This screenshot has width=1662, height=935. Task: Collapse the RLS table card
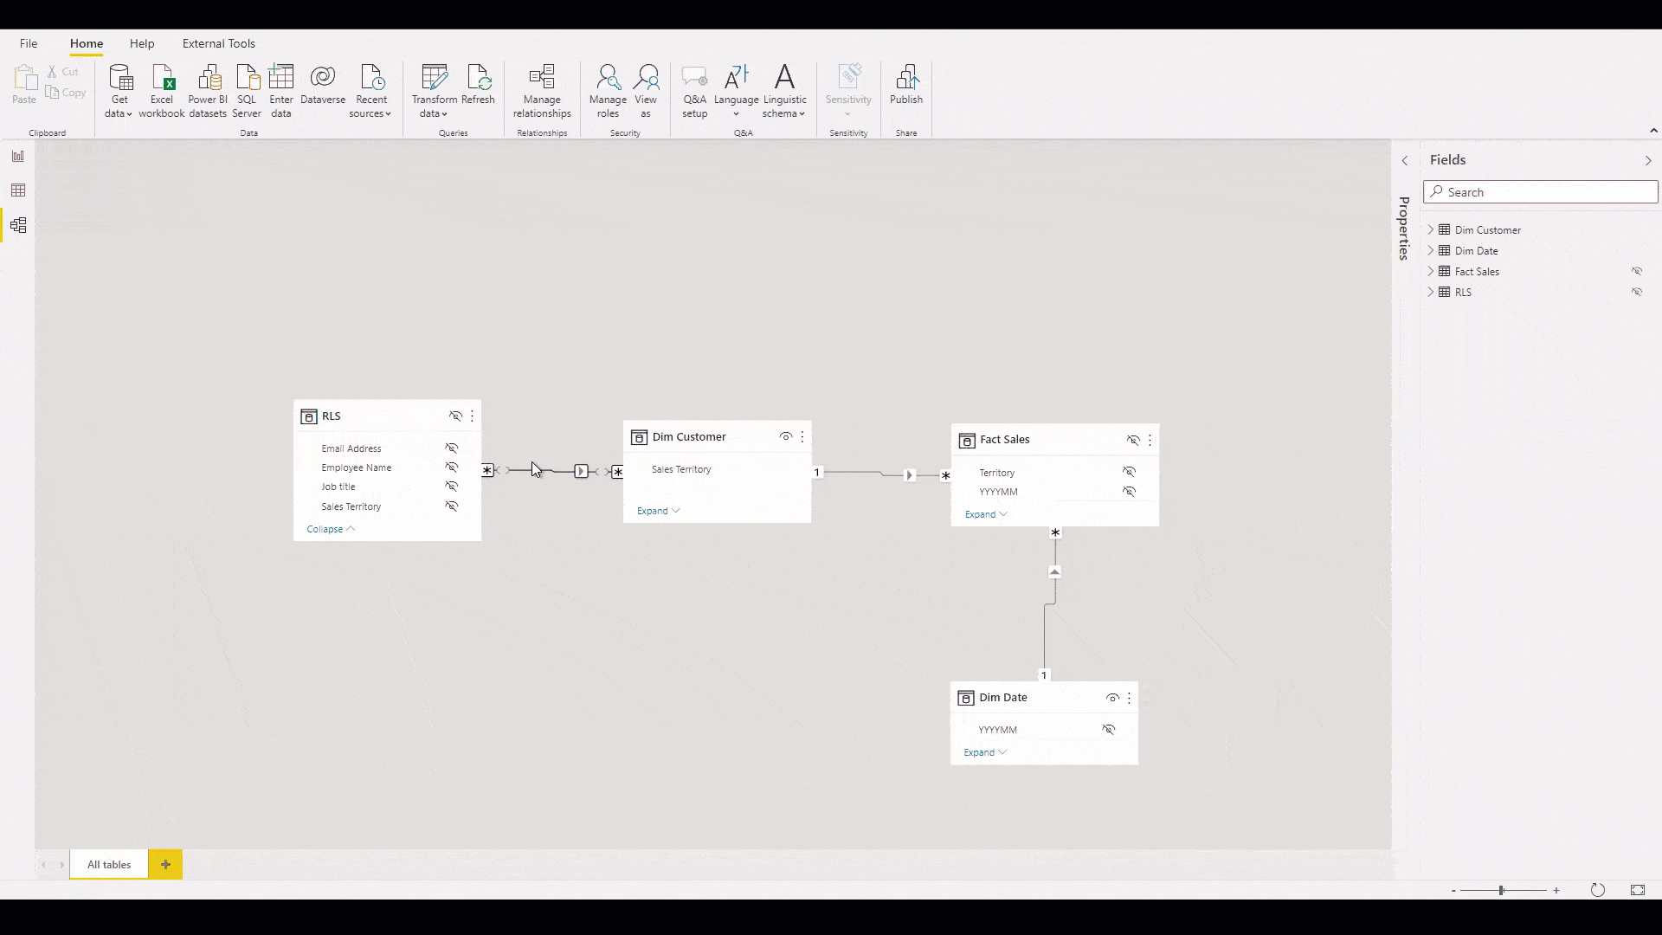click(x=331, y=529)
